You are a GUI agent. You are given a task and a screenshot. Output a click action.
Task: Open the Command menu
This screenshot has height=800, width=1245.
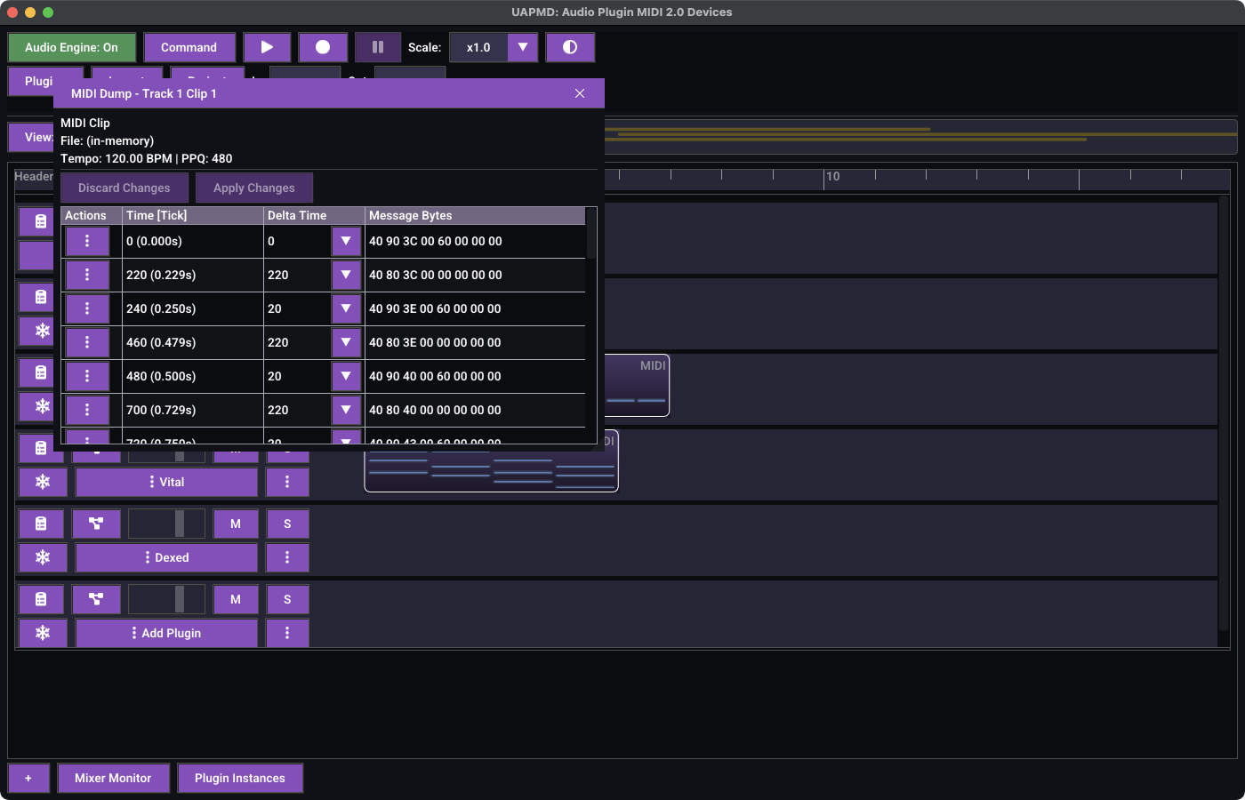pyautogui.click(x=189, y=47)
